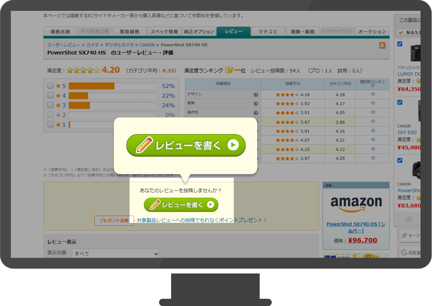
Task: Follow the ユーザーレビュー breadcrumb link
Action: [64, 45]
